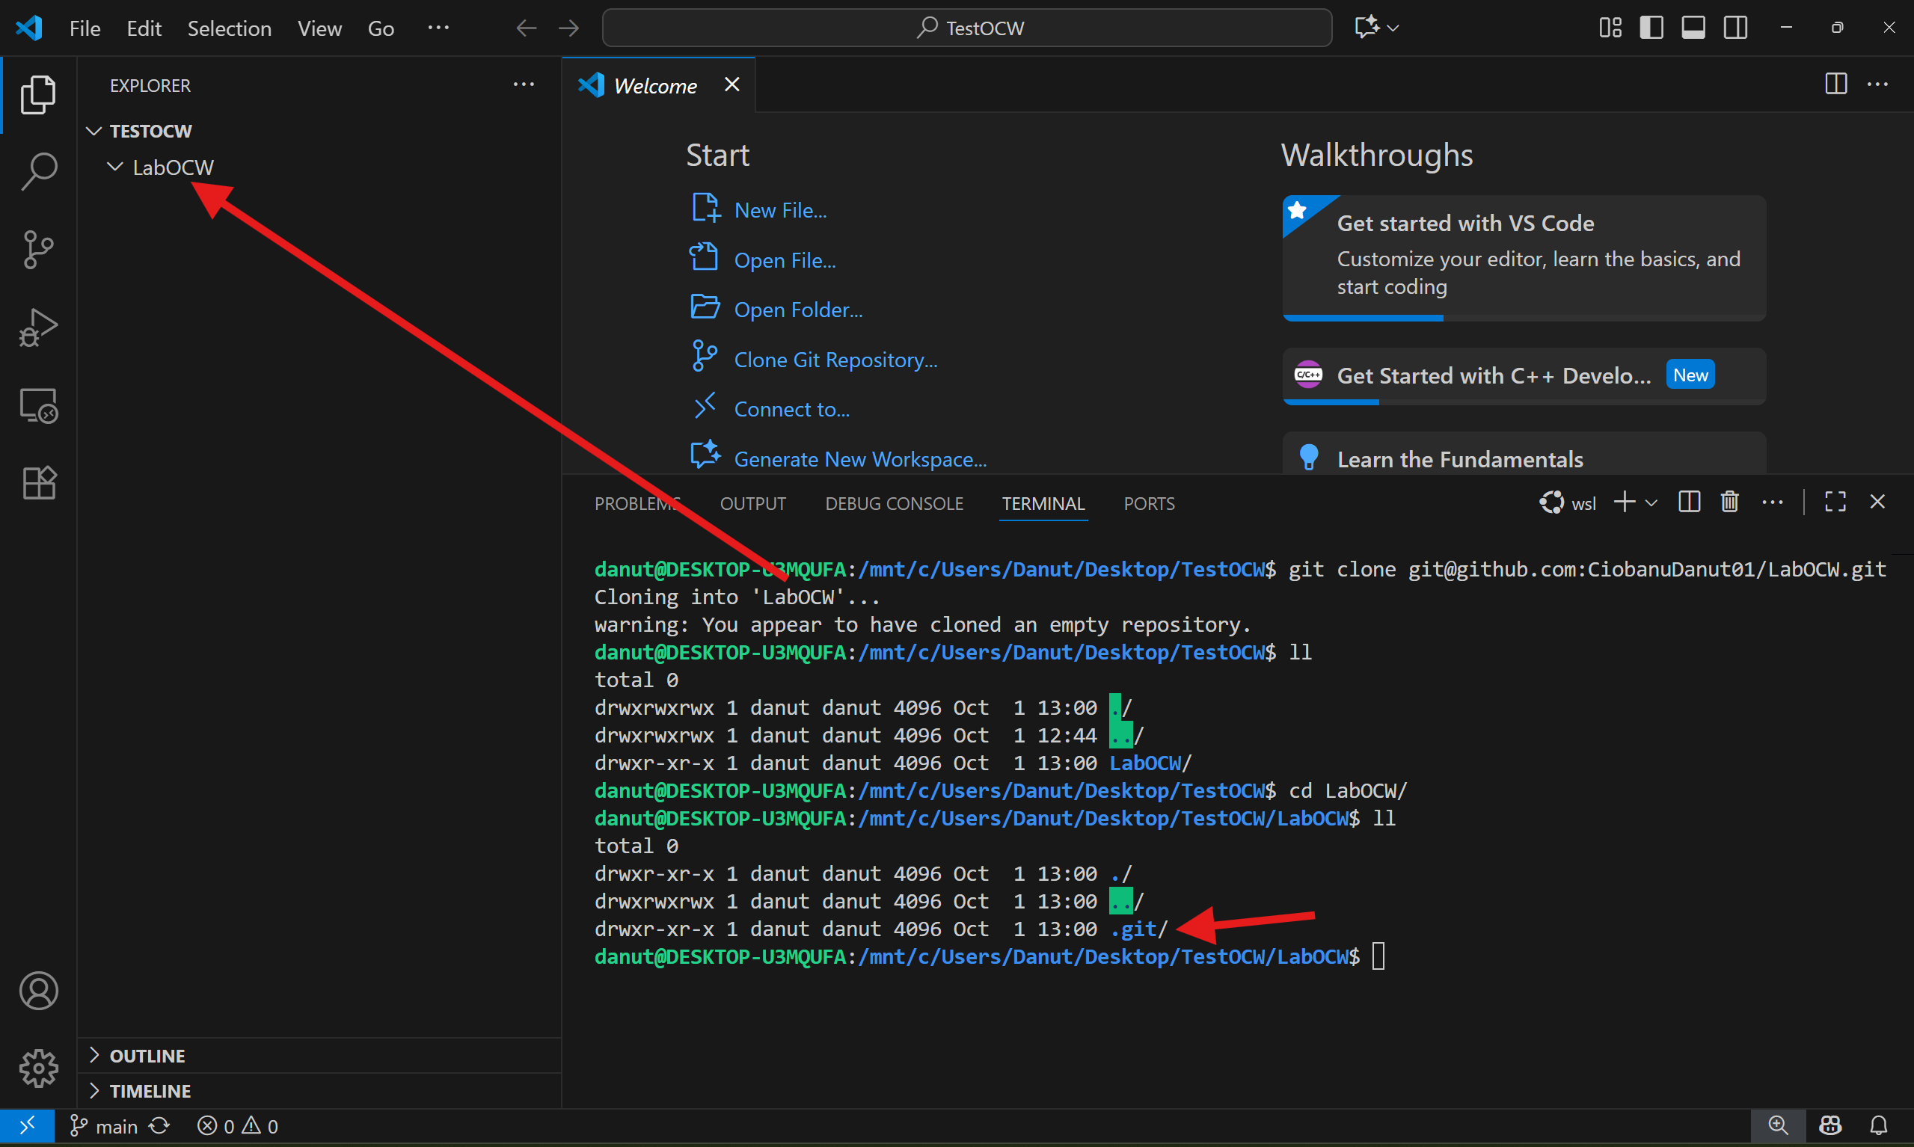Open the Source Control view
Viewport: 1914px width, 1147px height.
tap(38, 249)
